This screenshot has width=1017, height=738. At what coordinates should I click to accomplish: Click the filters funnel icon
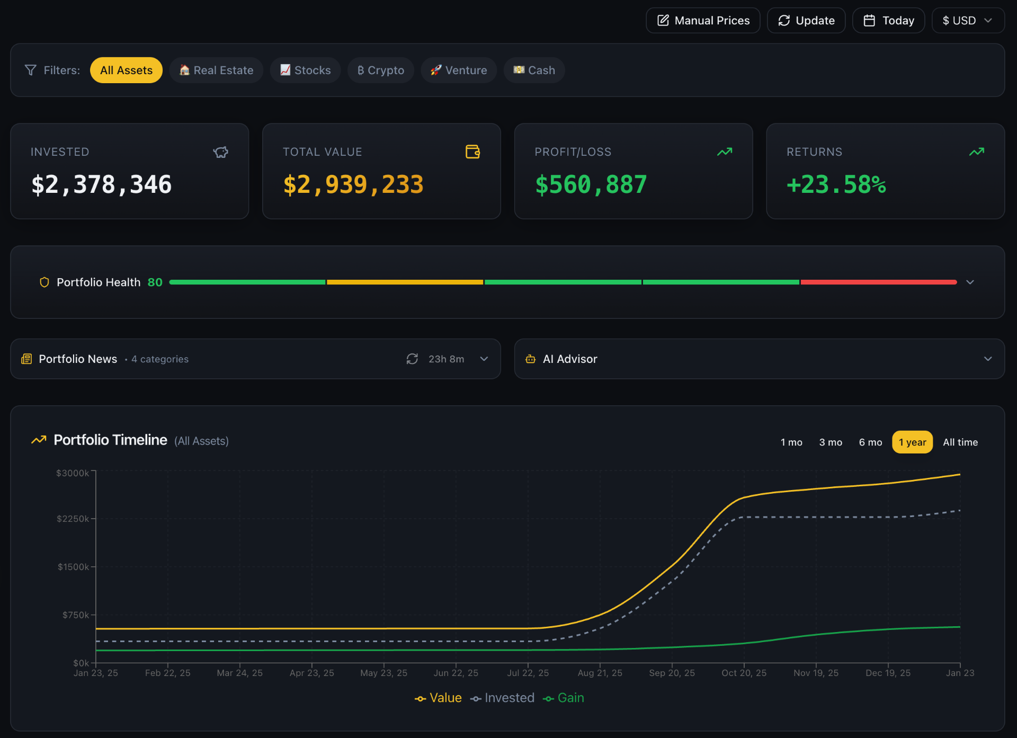30,69
